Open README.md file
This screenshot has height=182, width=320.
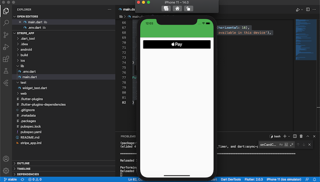pyautogui.click(x=30, y=137)
